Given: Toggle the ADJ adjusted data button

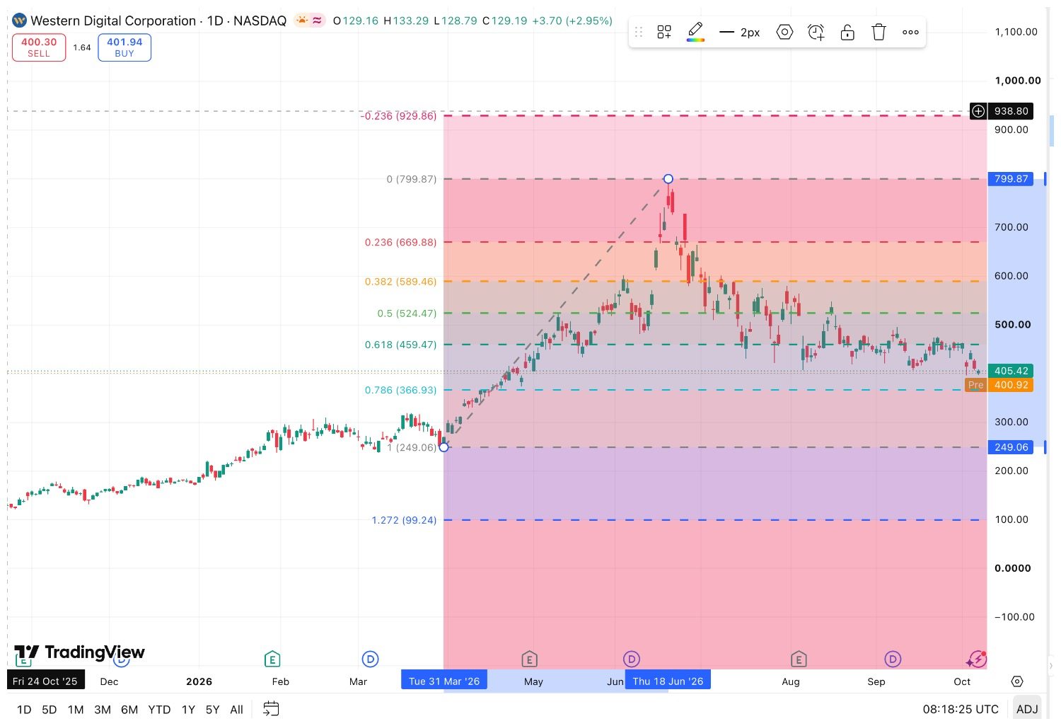Looking at the screenshot, I should pos(1027,709).
